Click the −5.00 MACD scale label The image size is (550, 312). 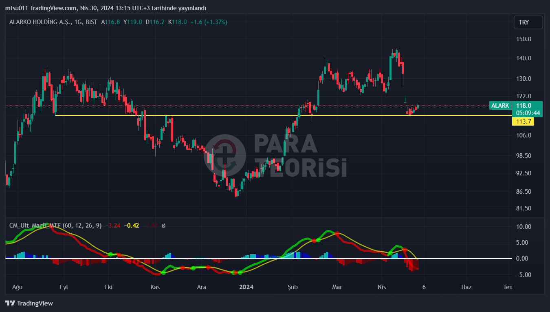coord(524,275)
